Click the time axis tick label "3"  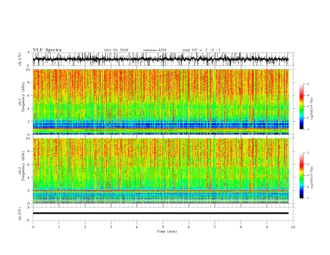111,227
